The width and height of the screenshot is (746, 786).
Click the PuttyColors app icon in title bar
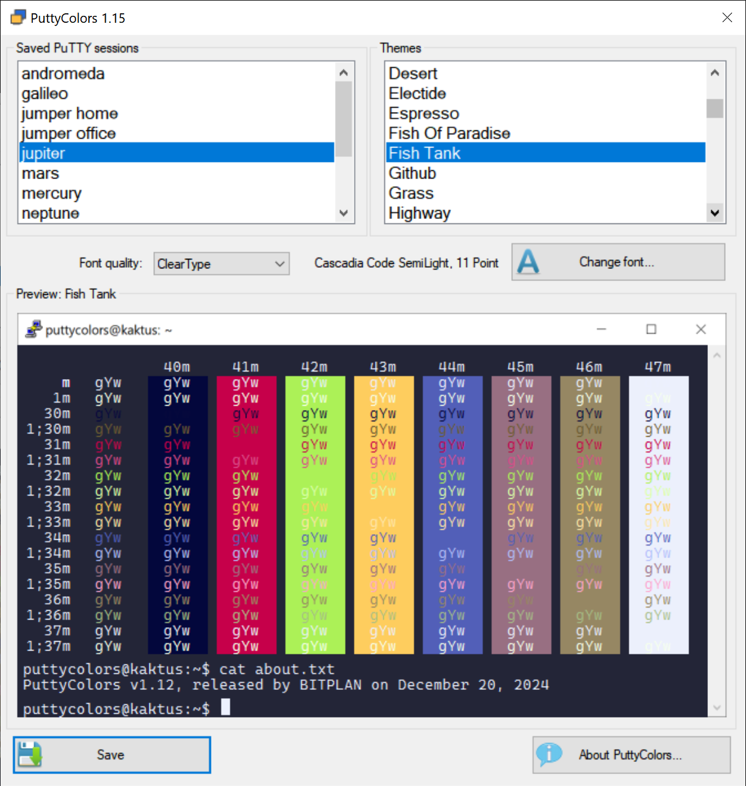18,18
